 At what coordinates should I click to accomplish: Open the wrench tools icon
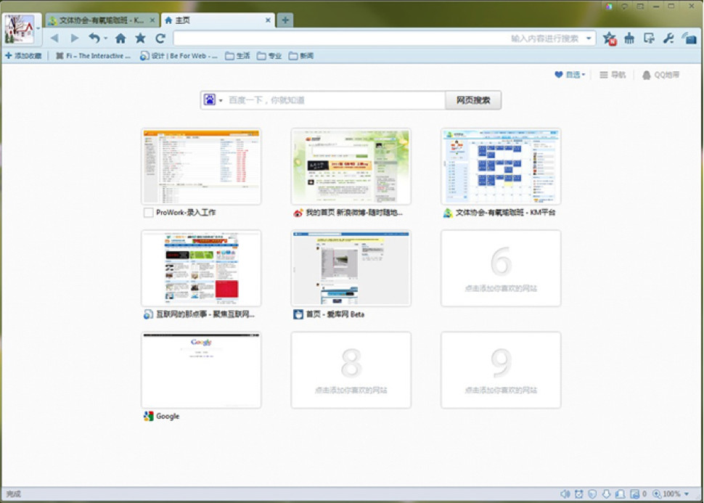(668, 38)
